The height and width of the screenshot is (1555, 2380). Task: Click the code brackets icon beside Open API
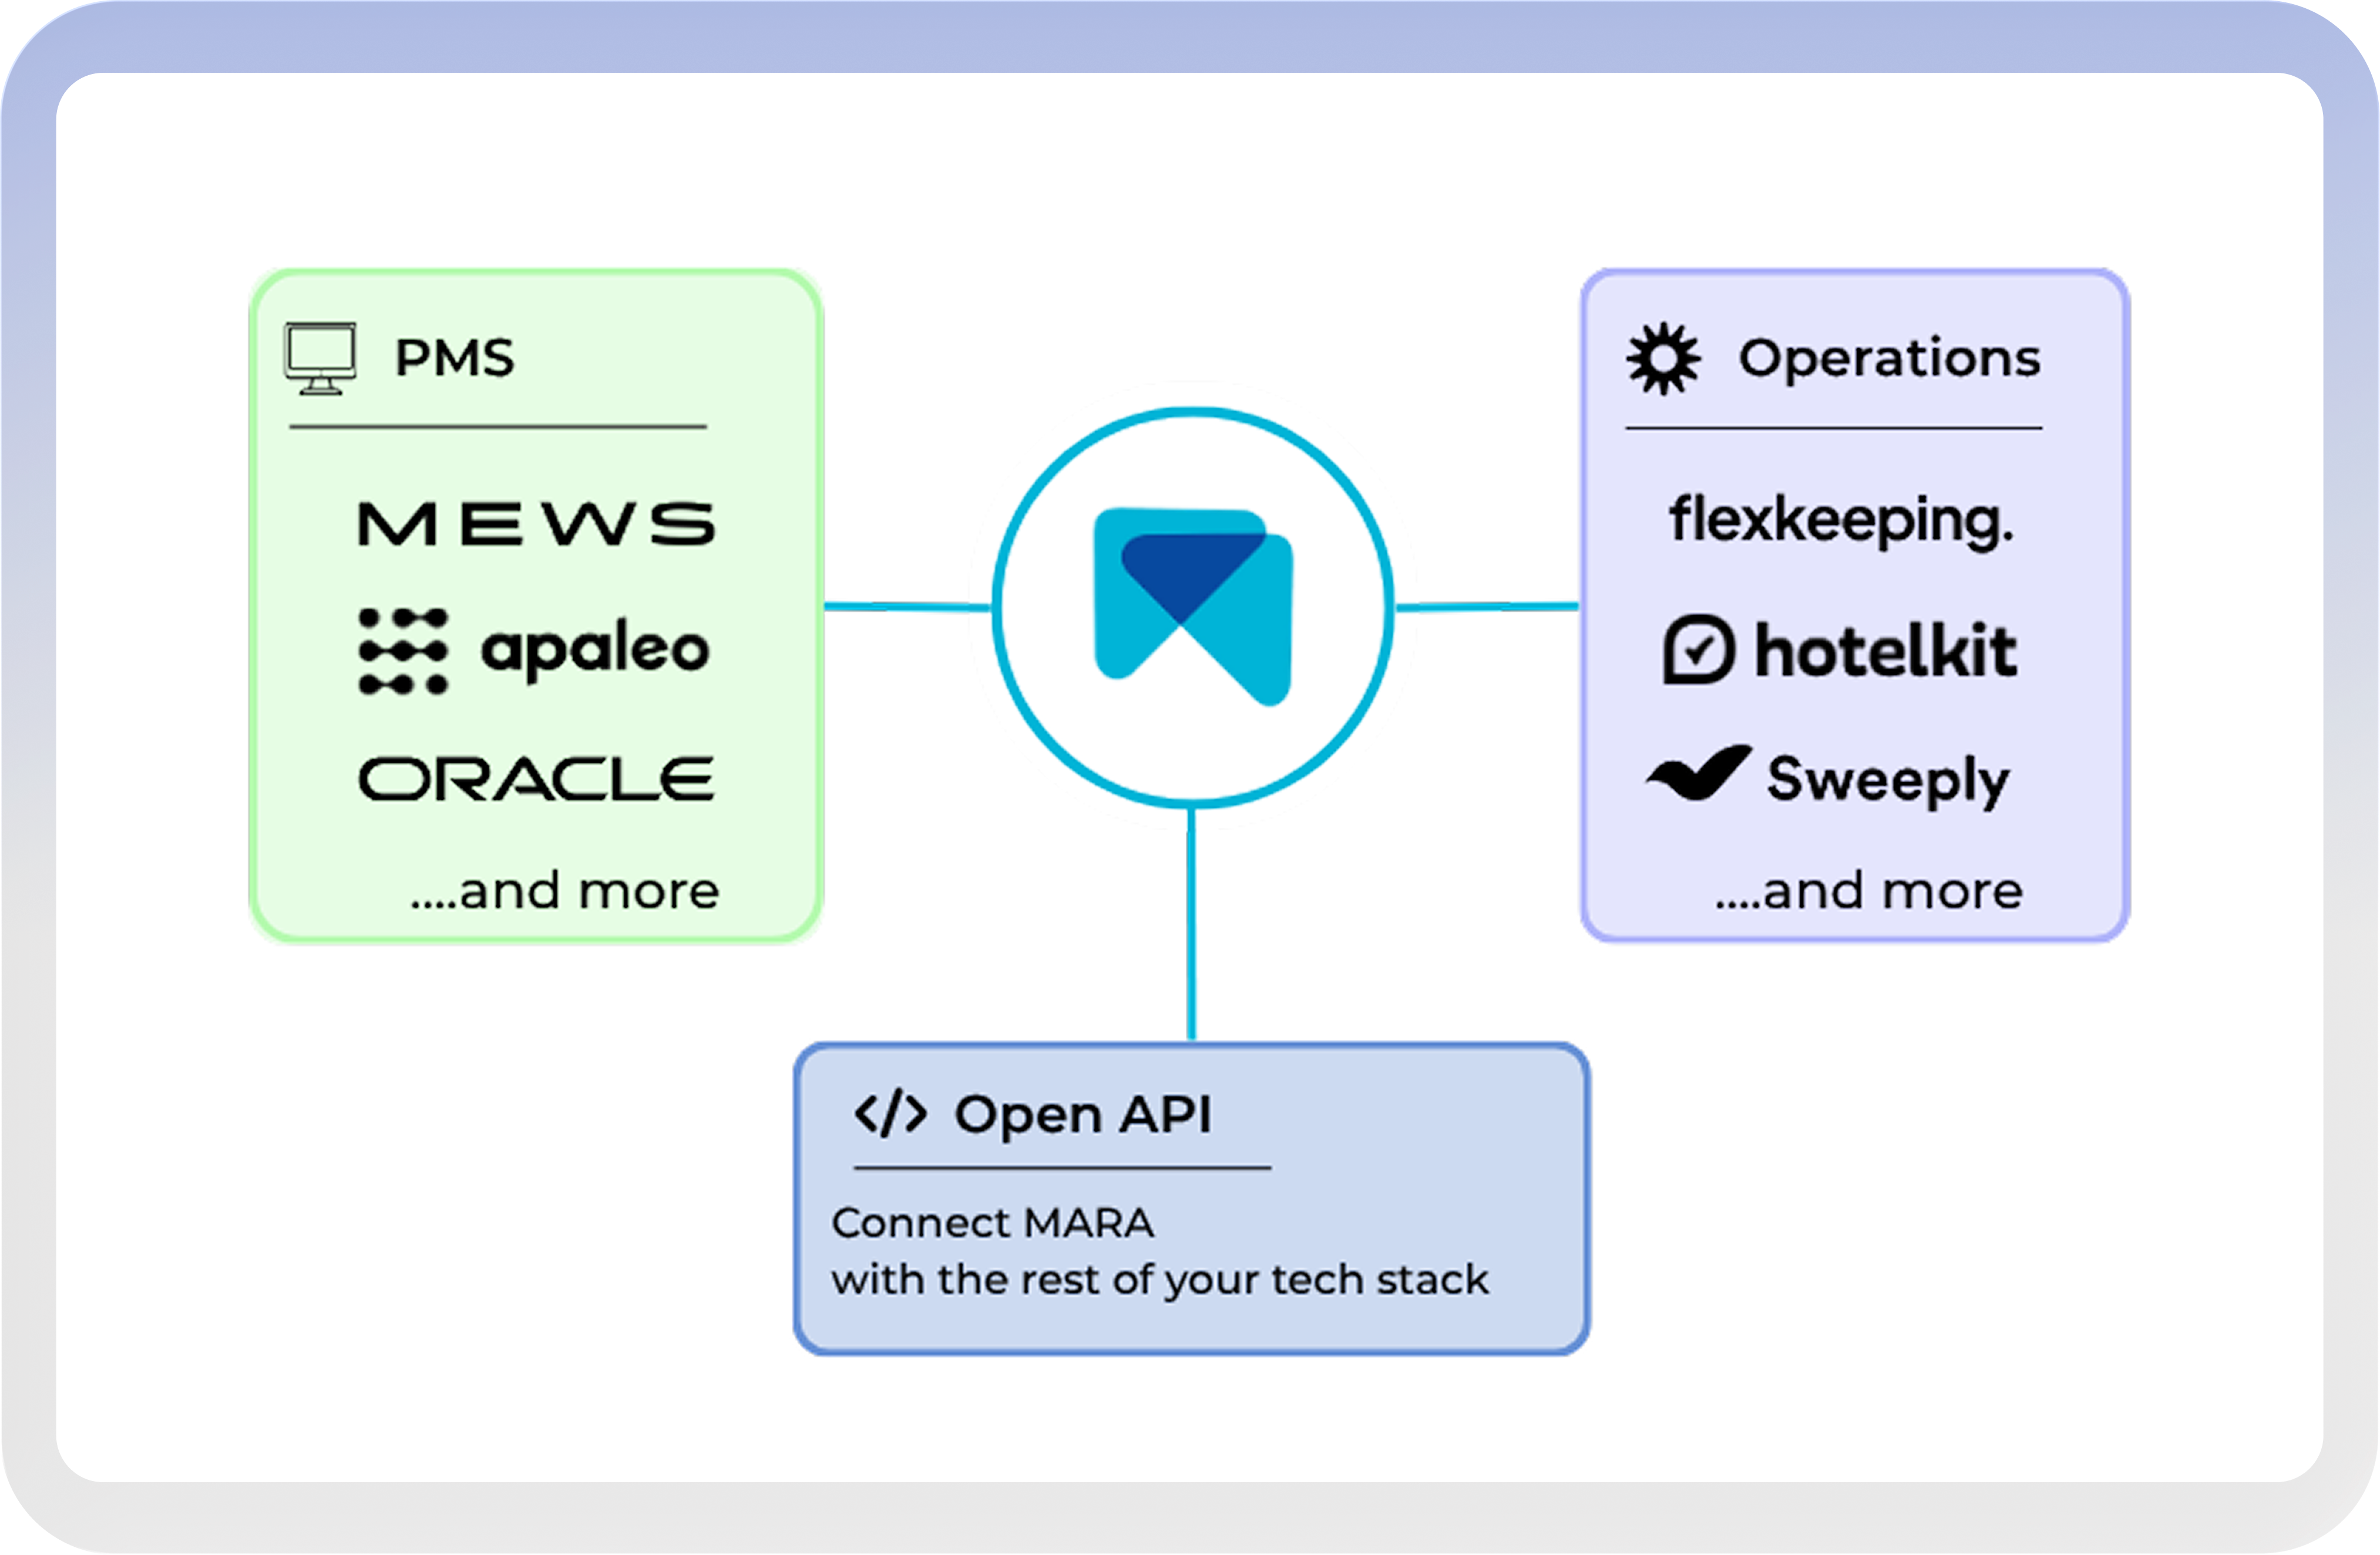890,1114
